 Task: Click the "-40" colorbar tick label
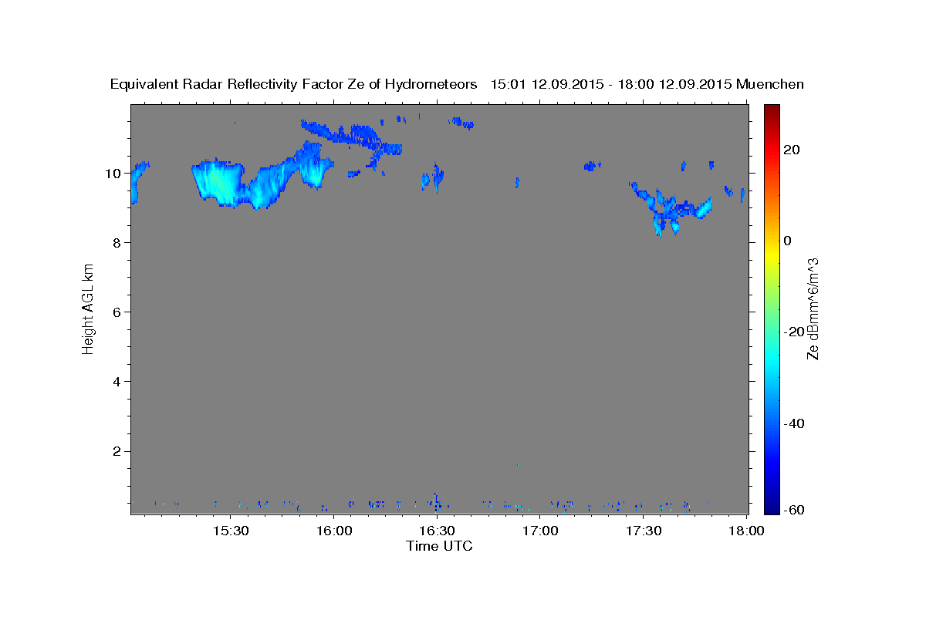tap(793, 423)
